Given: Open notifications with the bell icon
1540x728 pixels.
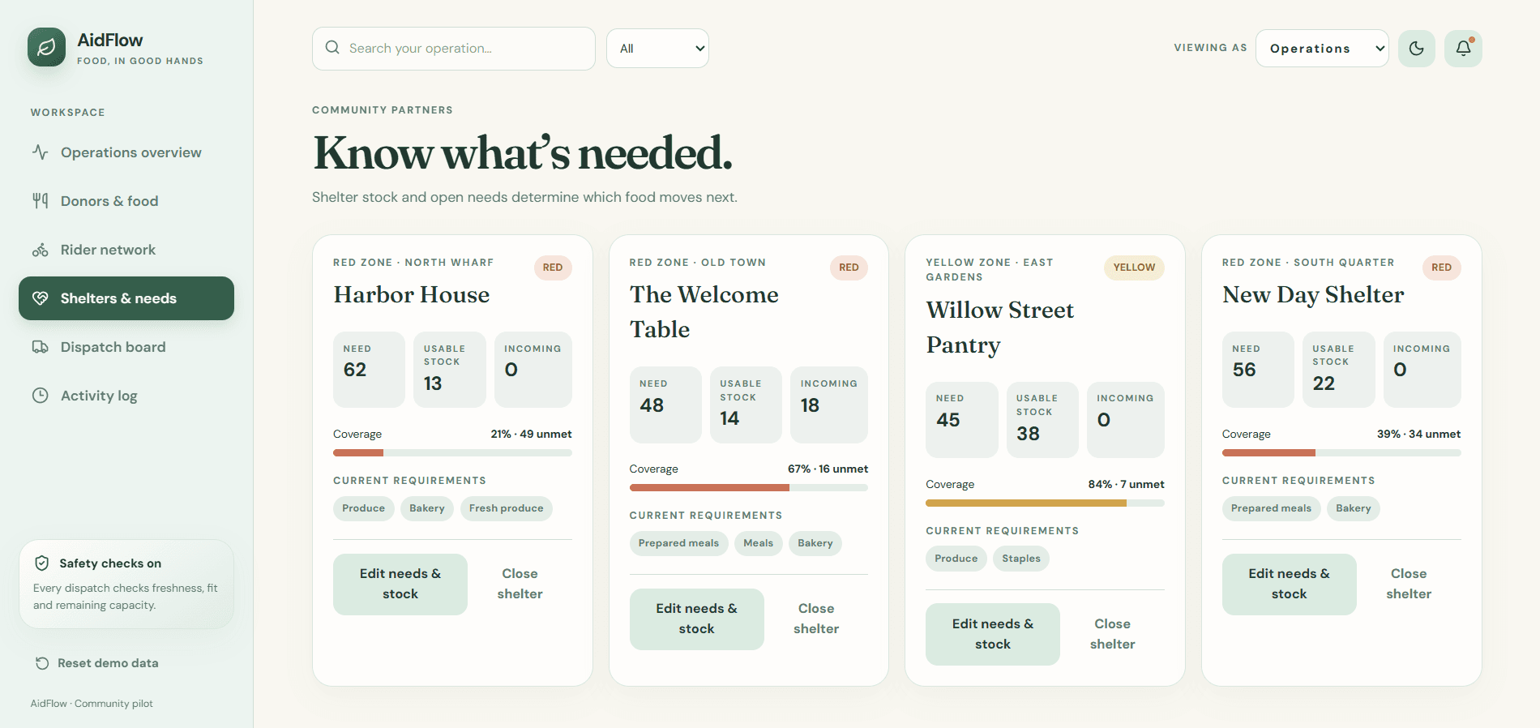Looking at the screenshot, I should (x=1463, y=49).
